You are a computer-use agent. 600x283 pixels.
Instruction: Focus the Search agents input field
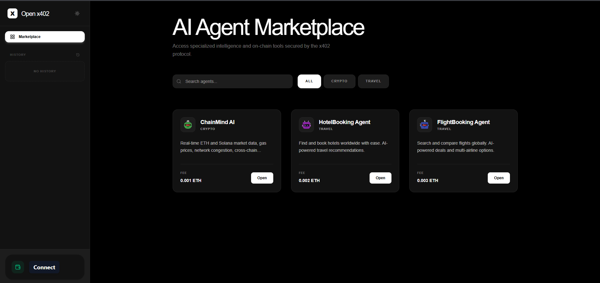(x=236, y=81)
